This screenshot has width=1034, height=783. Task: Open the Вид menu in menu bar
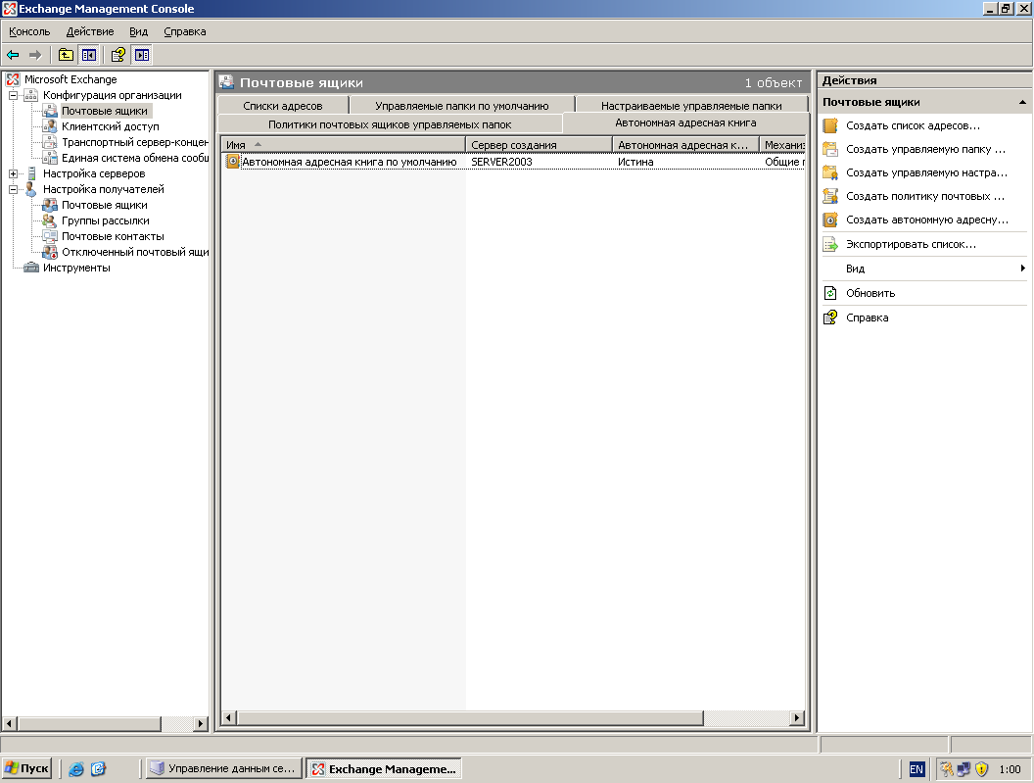[138, 31]
